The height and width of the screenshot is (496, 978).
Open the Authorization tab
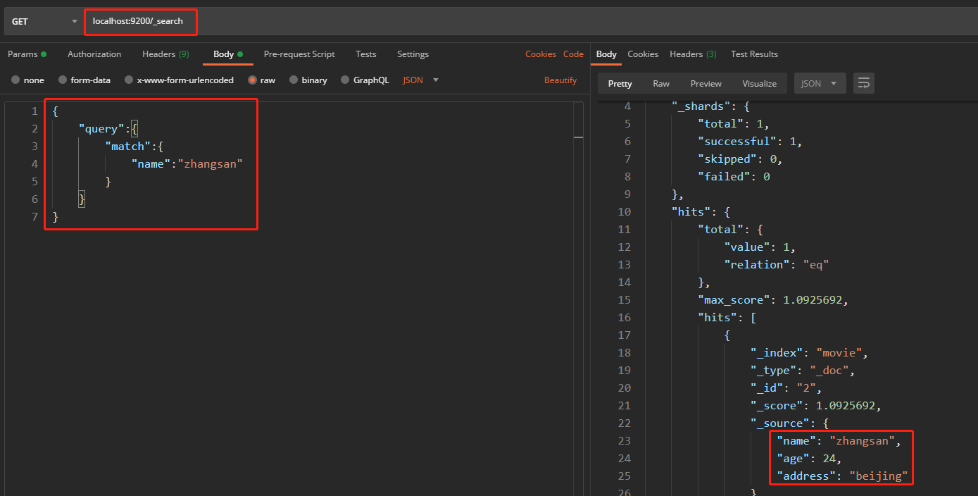pyautogui.click(x=94, y=54)
